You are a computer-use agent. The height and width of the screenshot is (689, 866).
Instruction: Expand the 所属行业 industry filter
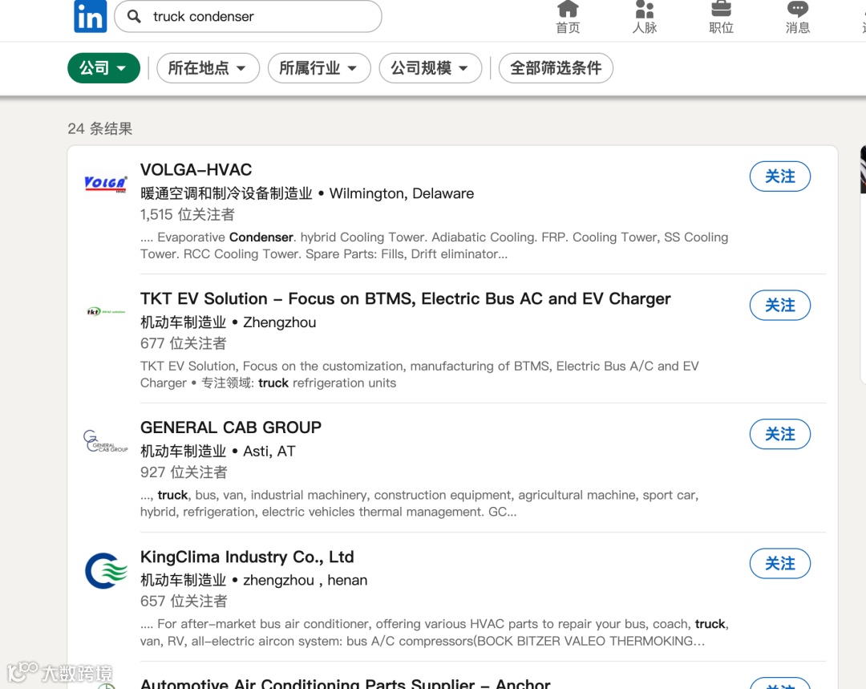click(318, 68)
